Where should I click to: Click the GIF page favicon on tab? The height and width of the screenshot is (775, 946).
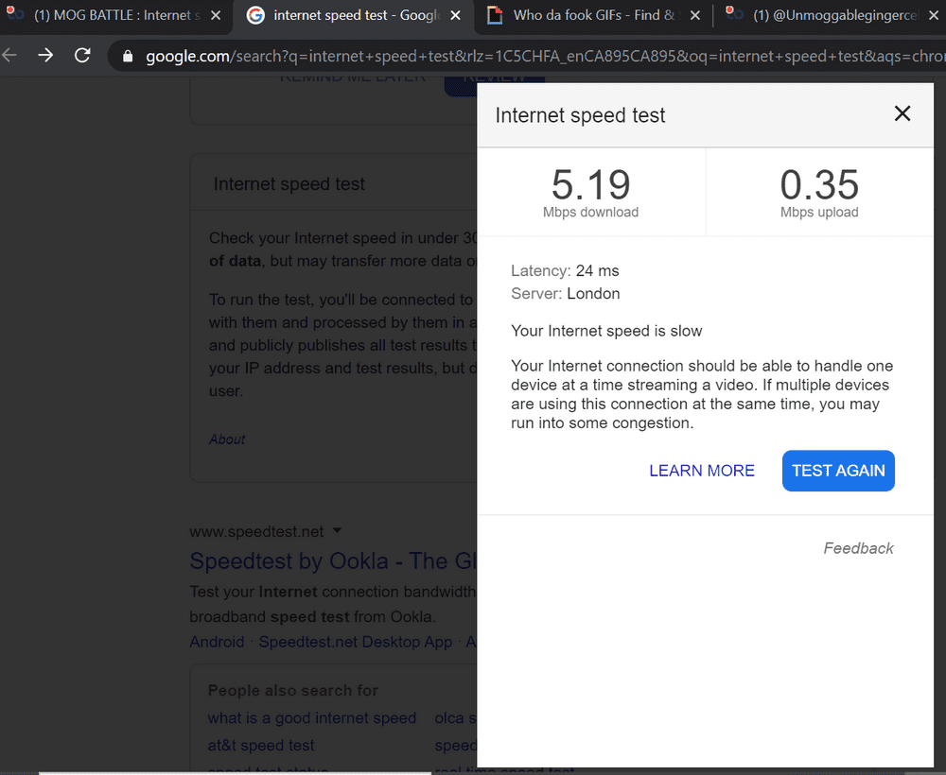point(495,15)
